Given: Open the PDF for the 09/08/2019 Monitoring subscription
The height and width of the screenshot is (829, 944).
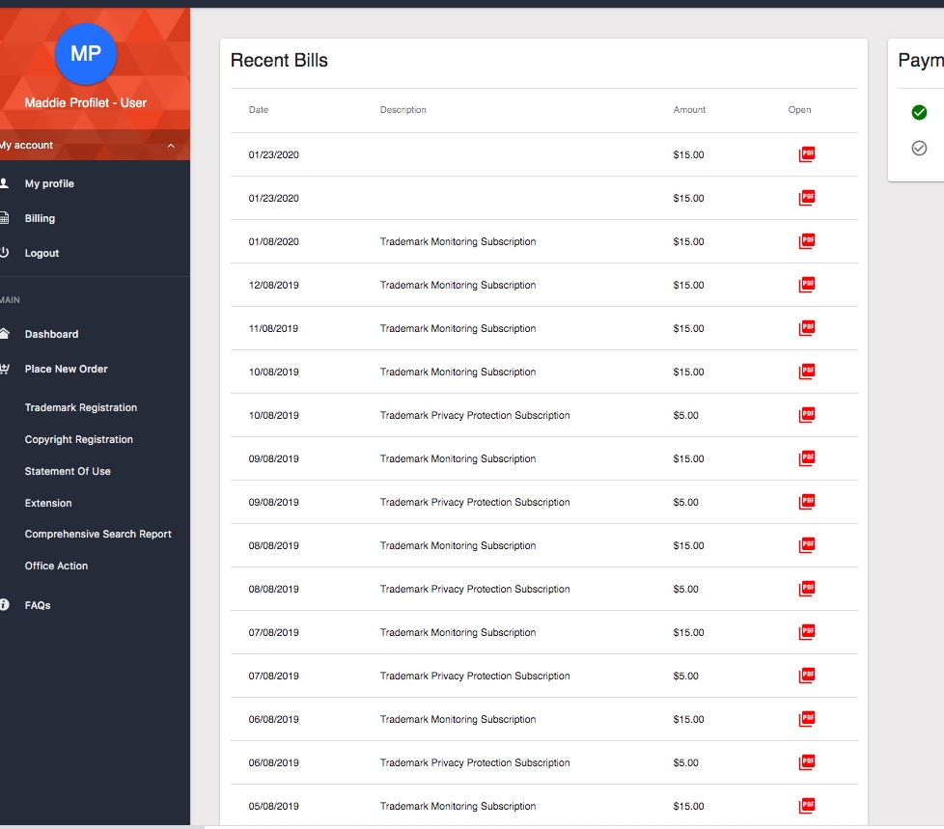Looking at the screenshot, I should click(807, 457).
